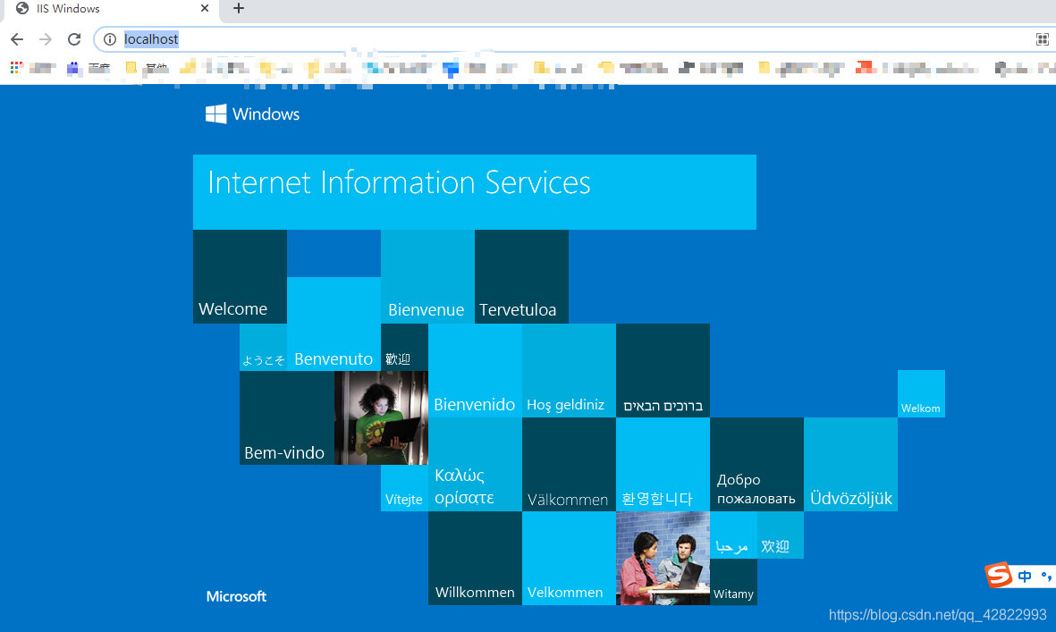Viewport: 1056px width, 632px height.
Task: Click the Üdvözöljük tile
Action: coord(850,465)
